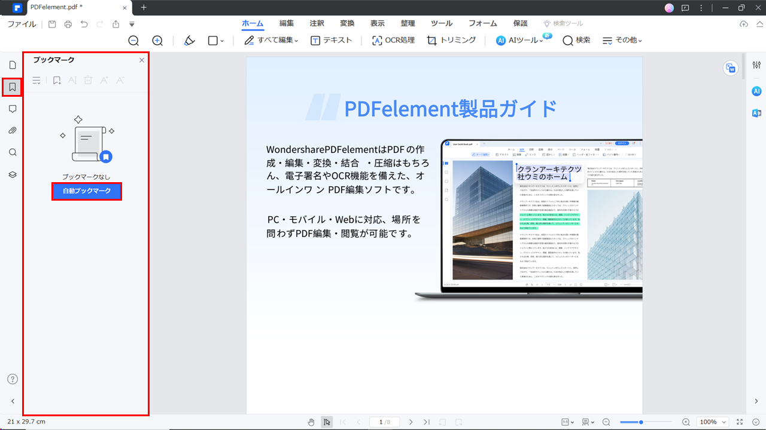Switch to the ツール tab
Screen dimensions: 766x430
(x=442, y=23)
